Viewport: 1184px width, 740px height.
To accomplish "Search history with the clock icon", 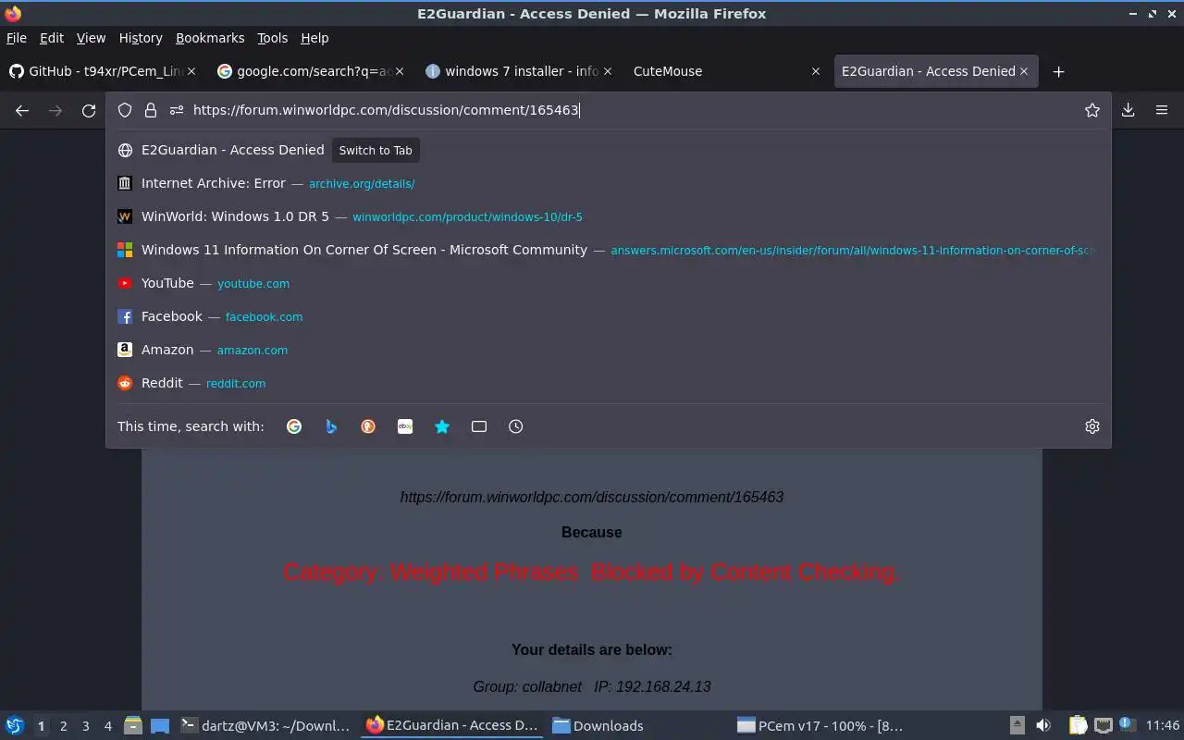I will pos(516,426).
